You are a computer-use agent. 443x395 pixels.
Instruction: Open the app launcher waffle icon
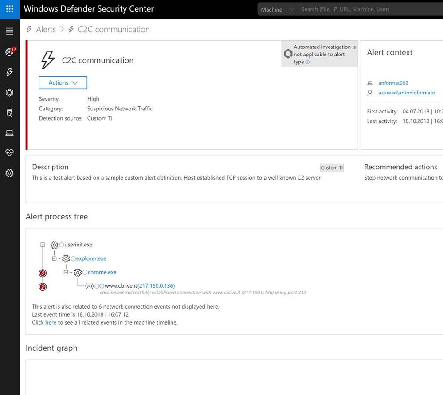click(x=9, y=9)
